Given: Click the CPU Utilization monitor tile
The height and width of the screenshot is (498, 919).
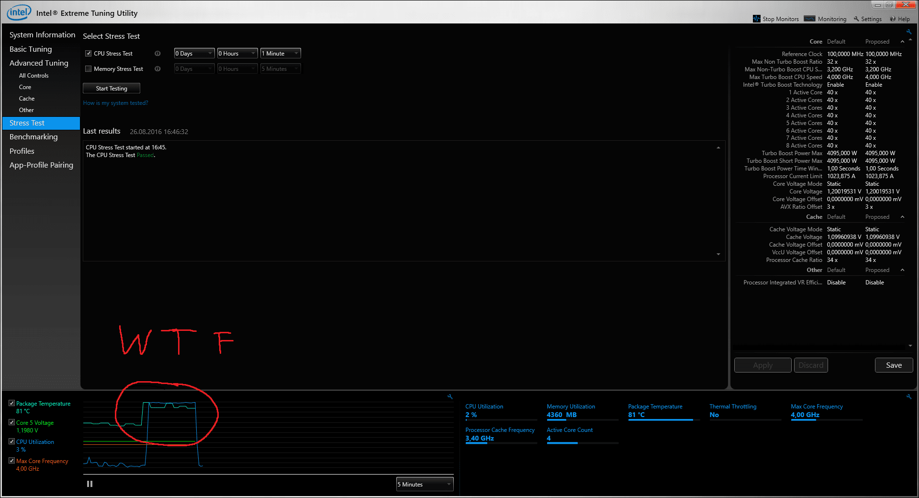Looking at the screenshot, I should 501,411.
